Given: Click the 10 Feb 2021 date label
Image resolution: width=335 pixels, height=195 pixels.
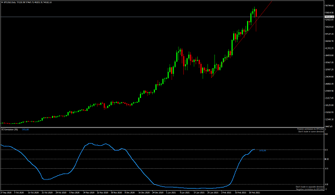Looking at the screenshot, I should [x=241, y=193].
